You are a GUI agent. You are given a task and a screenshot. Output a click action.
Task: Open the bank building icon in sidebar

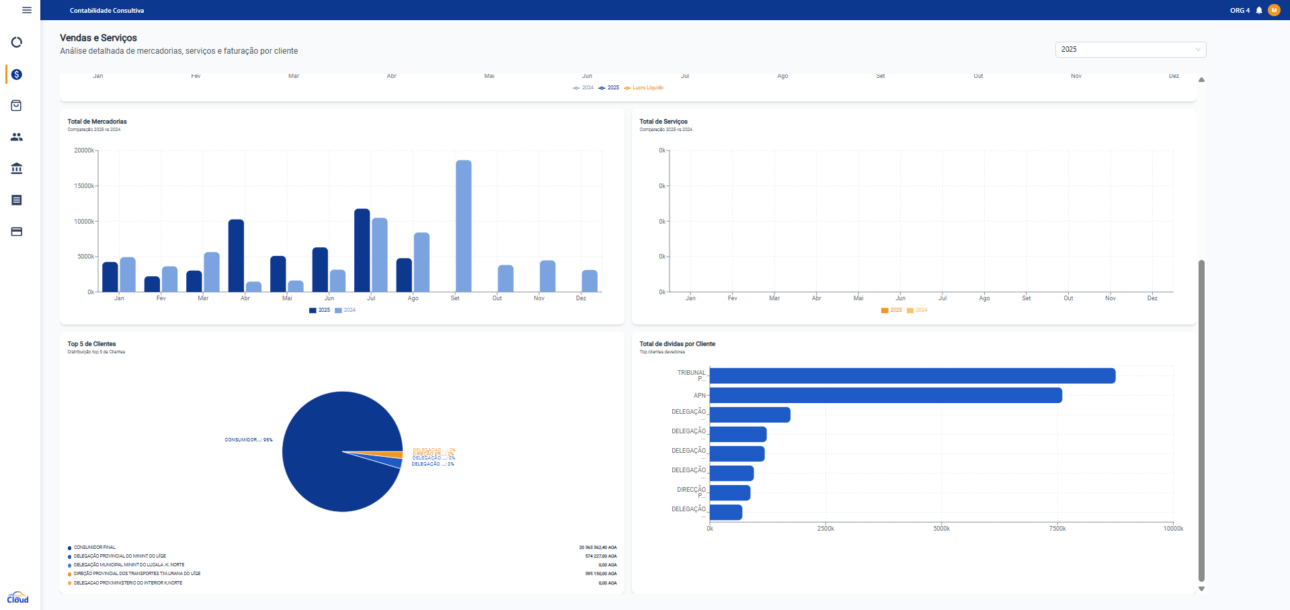(x=17, y=169)
